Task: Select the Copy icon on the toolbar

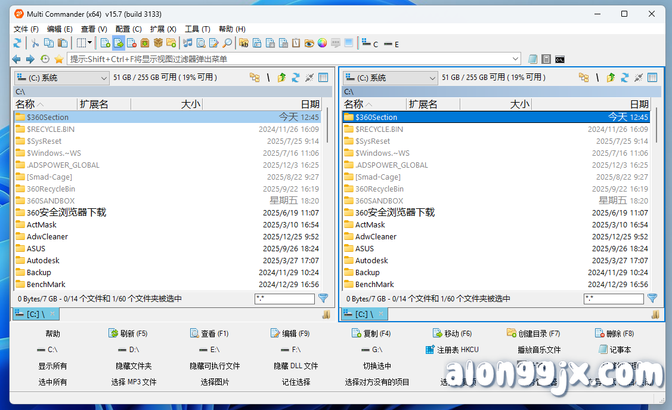Action: pos(48,43)
